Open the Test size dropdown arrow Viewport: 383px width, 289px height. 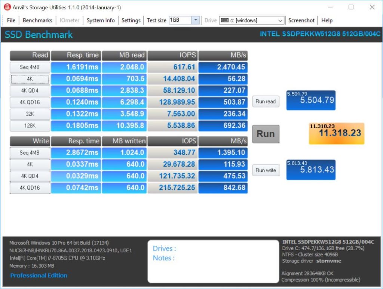tap(195, 20)
